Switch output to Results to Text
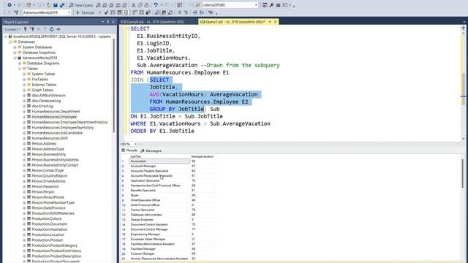This screenshot has width=468, height=263. pyautogui.click(x=157, y=12)
